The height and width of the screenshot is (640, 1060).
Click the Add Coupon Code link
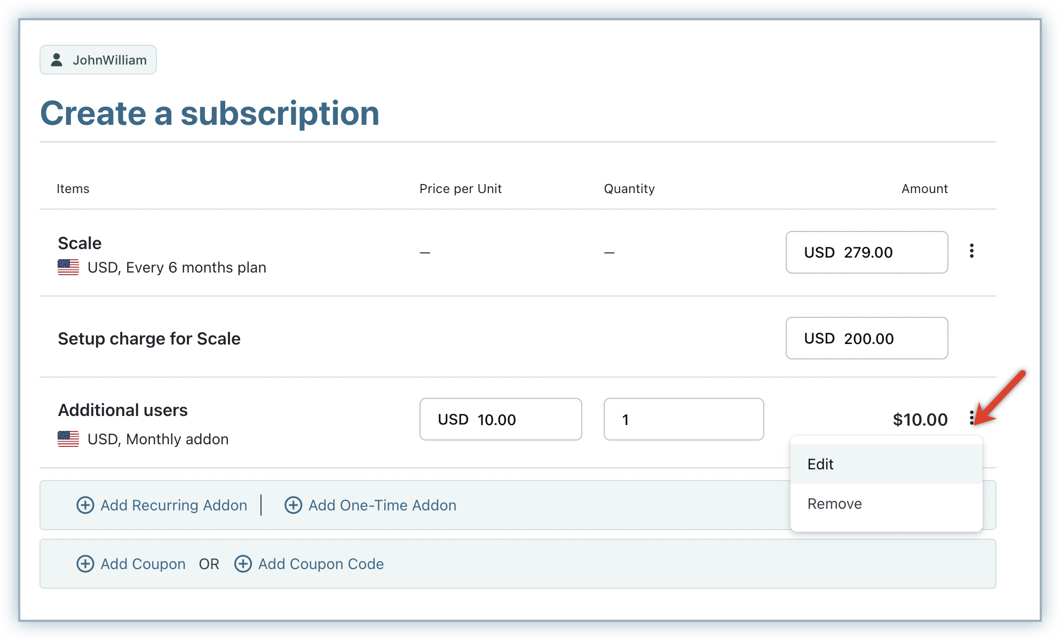coord(321,564)
